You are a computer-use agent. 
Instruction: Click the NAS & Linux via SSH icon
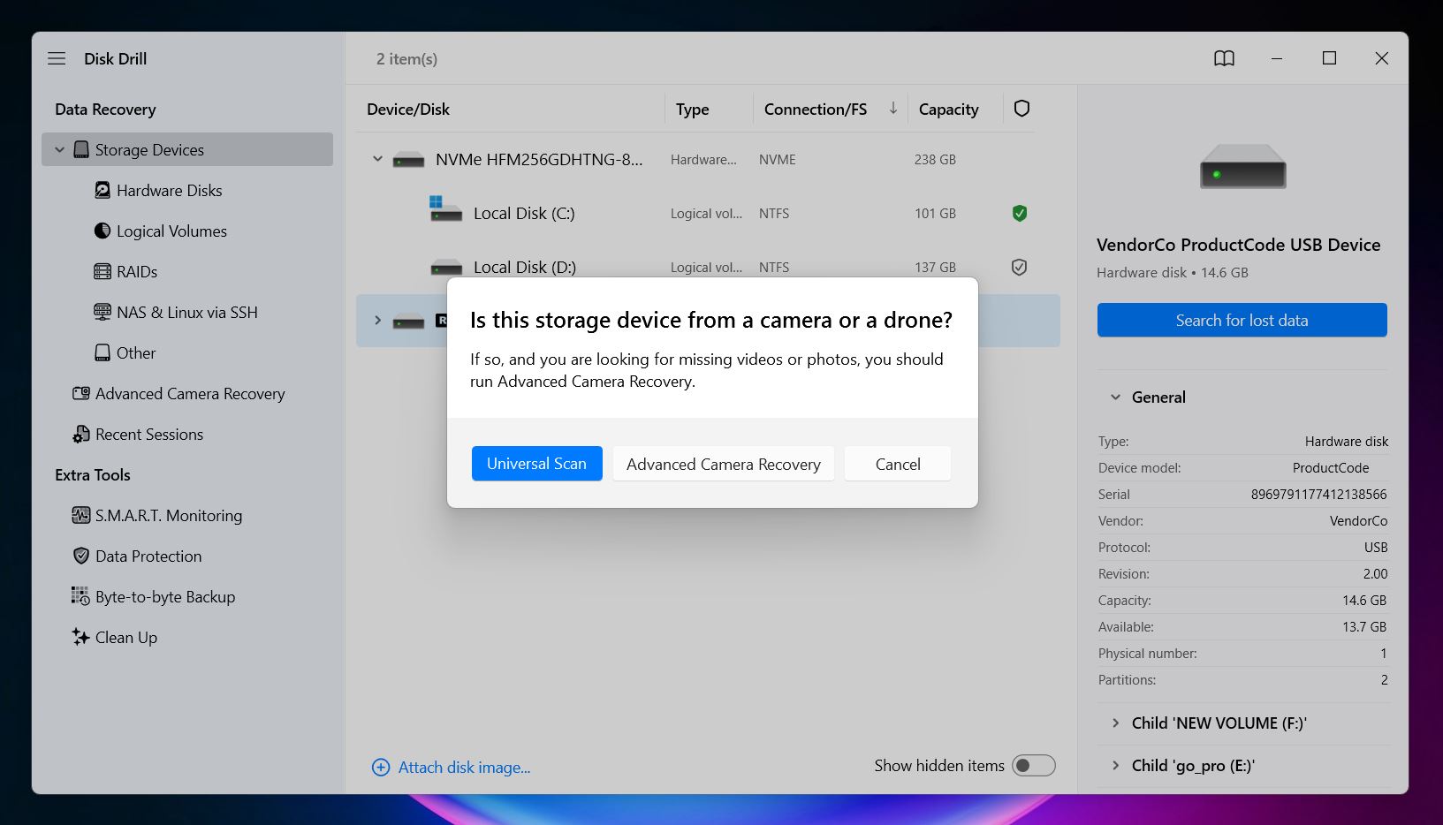pos(103,312)
